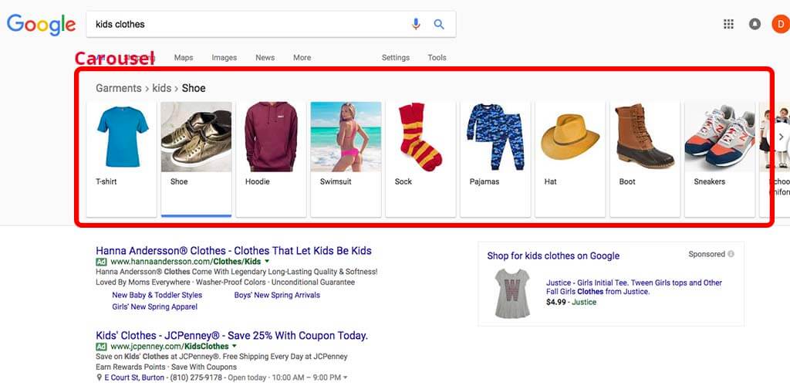This screenshot has width=790, height=386.
Task: Click the gray Justice tee product image
Action: click(512, 293)
